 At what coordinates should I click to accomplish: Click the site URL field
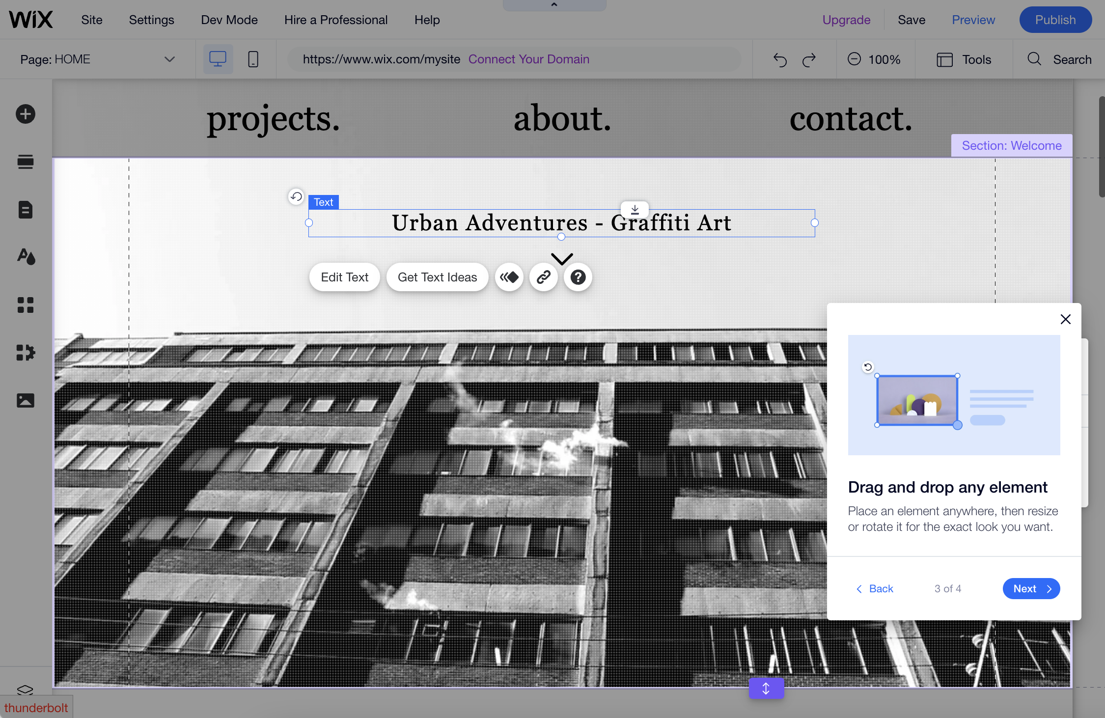click(x=514, y=59)
